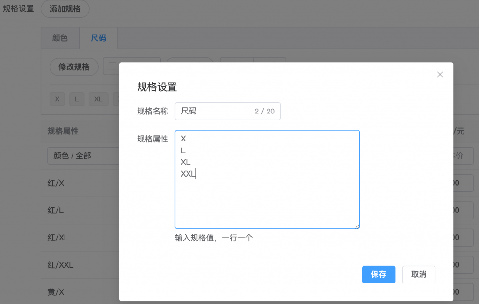The height and width of the screenshot is (304, 479).
Task: Click inside the 规格属性 textarea
Action: tap(267, 179)
